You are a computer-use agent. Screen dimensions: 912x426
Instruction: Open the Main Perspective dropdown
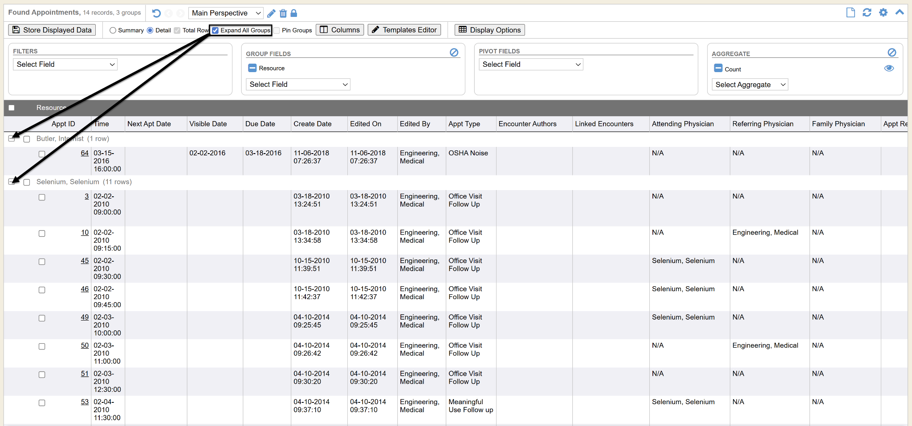pos(226,13)
